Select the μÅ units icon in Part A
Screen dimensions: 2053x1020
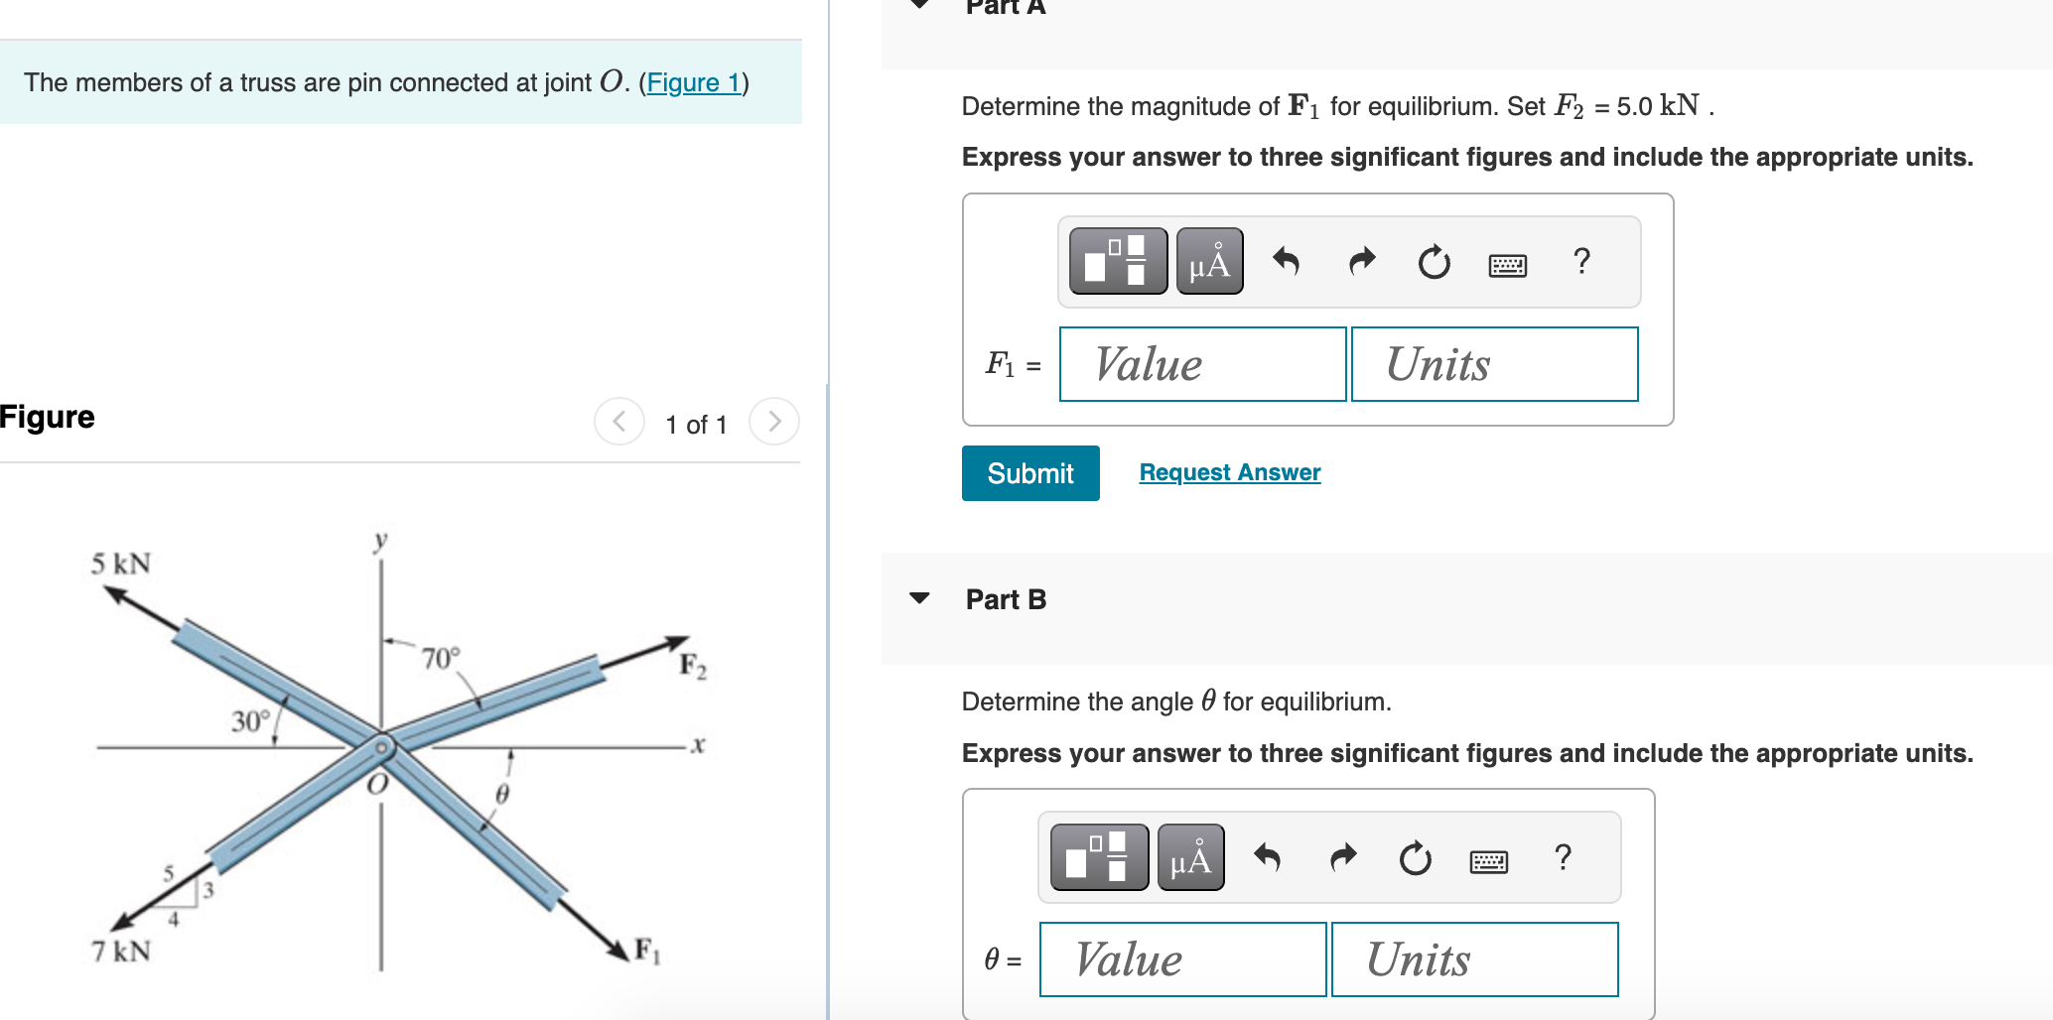(x=1208, y=261)
